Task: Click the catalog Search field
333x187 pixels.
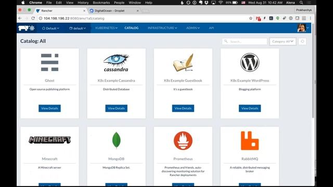Action: [245, 42]
